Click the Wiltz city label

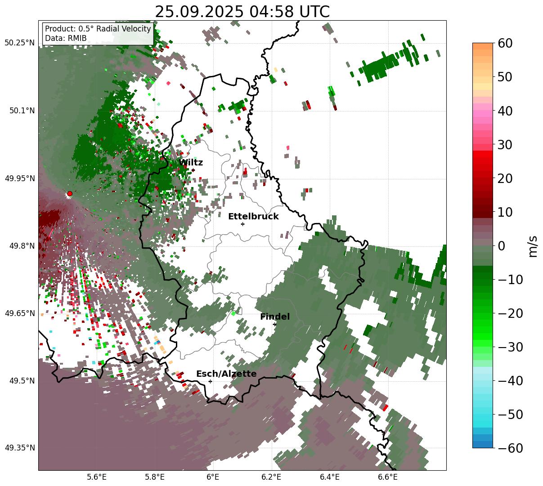[191, 163]
